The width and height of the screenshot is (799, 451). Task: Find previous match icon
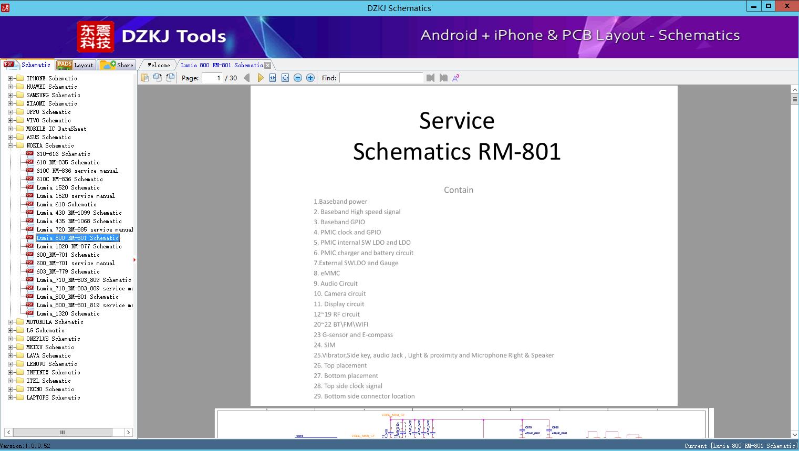pos(431,78)
